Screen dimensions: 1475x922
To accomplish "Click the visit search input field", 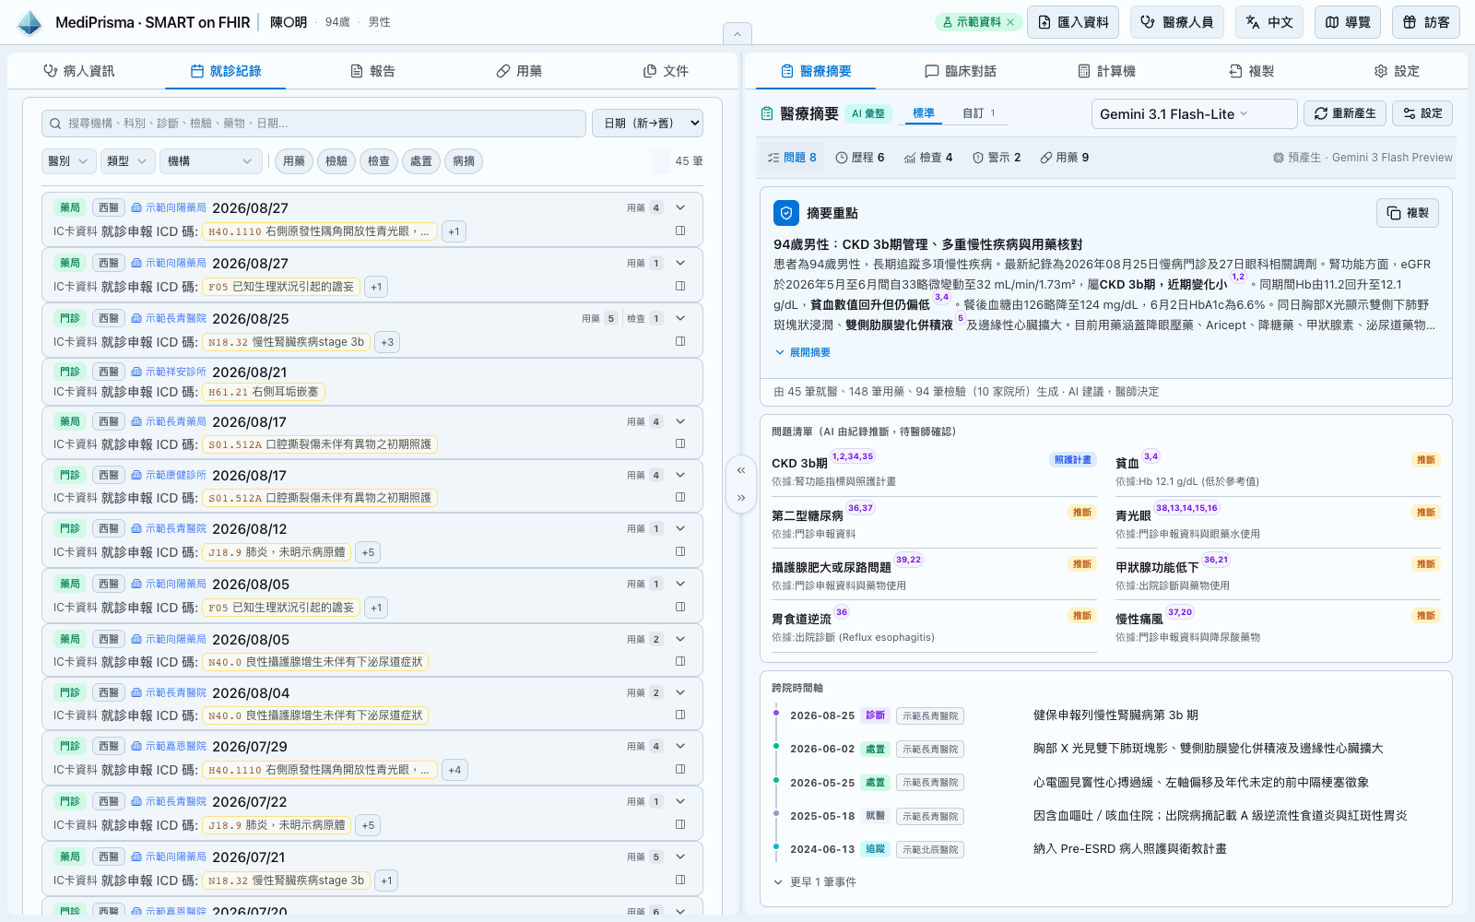I will pos(313,124).
